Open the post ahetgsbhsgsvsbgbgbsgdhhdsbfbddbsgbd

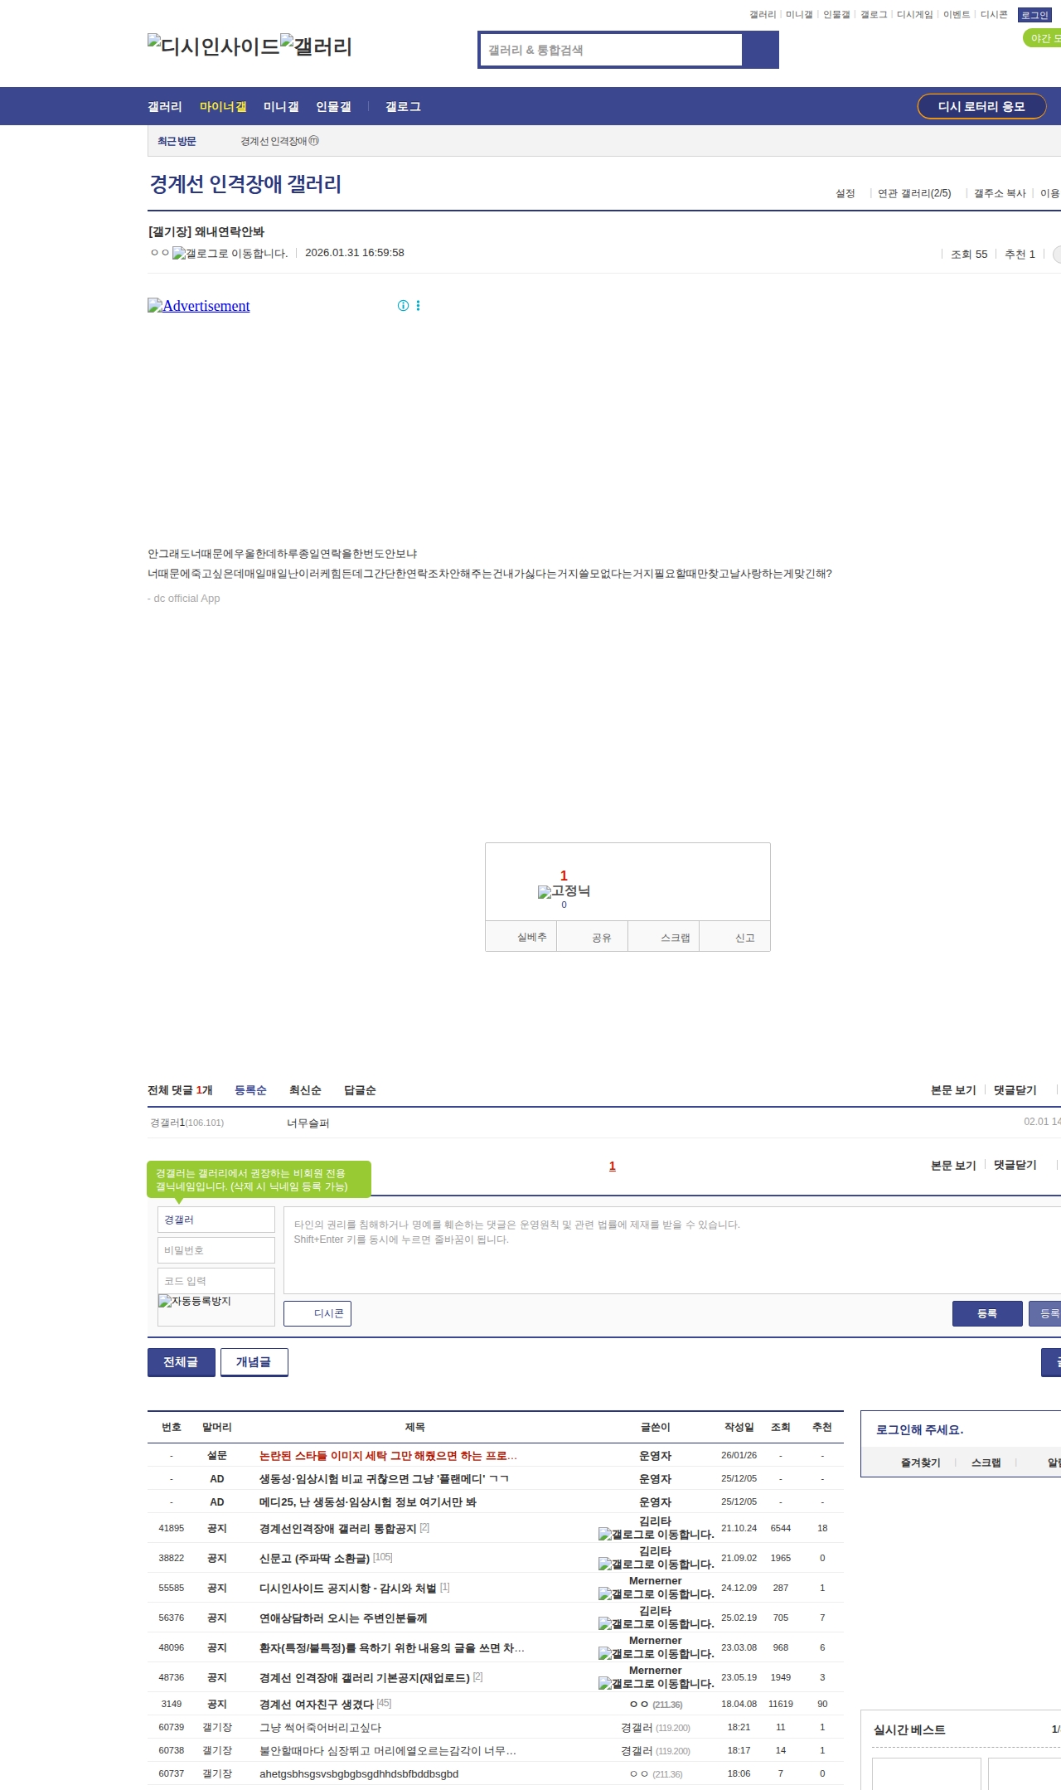coord(359,1773)
